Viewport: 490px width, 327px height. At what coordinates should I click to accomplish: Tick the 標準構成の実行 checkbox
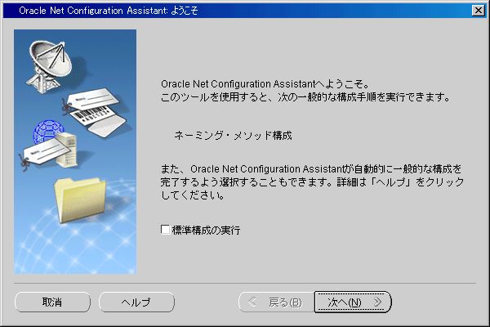point(165,230)
